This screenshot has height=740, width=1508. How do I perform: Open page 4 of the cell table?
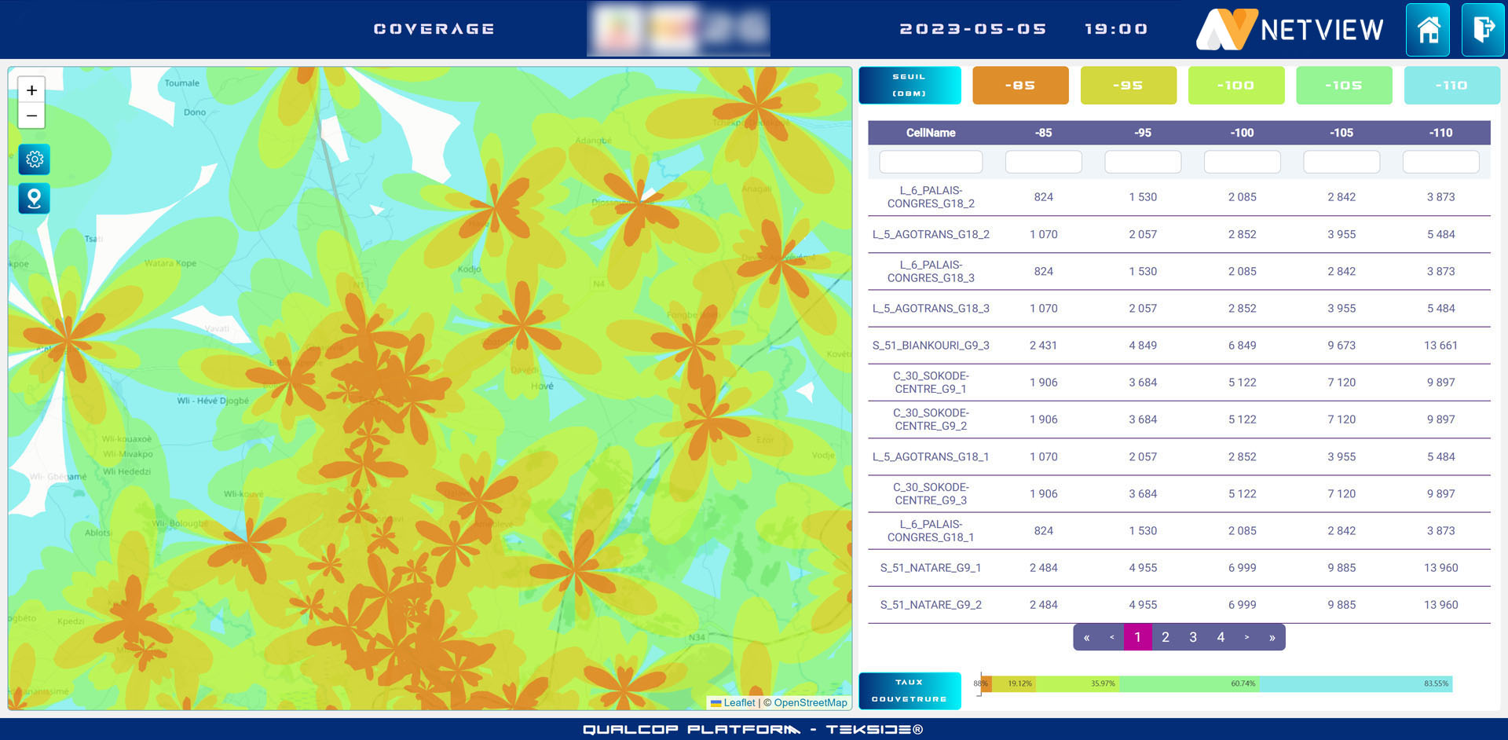1221,637
